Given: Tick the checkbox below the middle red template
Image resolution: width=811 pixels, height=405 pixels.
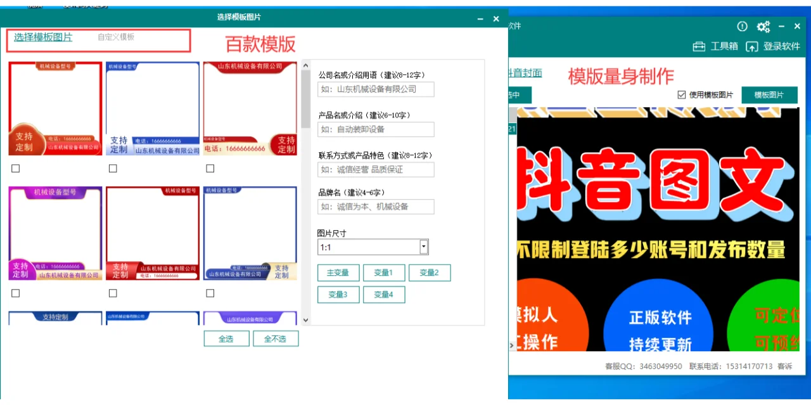Looking at the screenshot, I should [x=112, y=293].
